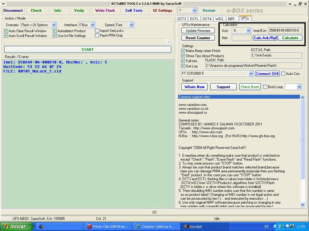Select the Dctxbb5 taskbar button
Viewport: 309px width, 231px height.
[x=205, y=227]
